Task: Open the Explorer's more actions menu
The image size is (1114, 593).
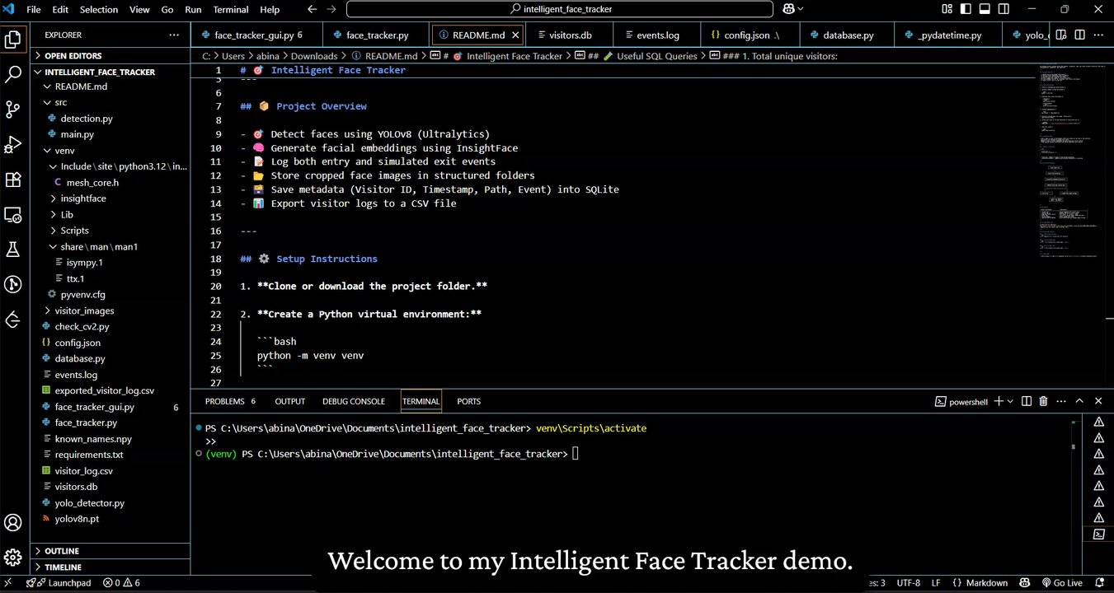Action: point(174,35)
